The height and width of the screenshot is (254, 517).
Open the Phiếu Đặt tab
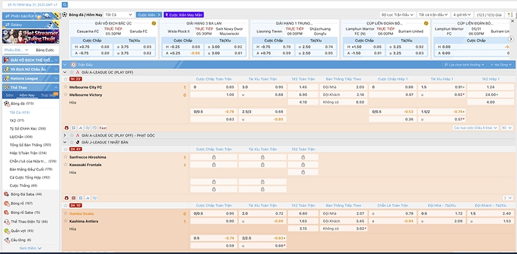pyautogui.click(x=16, y=50)
